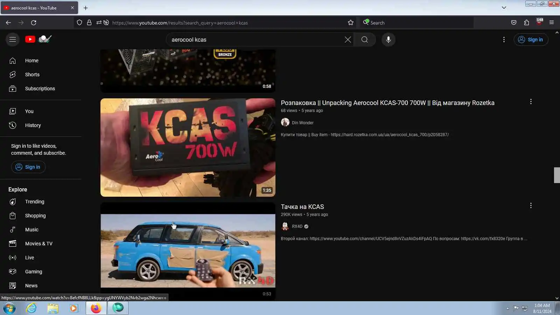560x315 pixels.
Task: Start voice search with microphone
Action: [388, 40]
